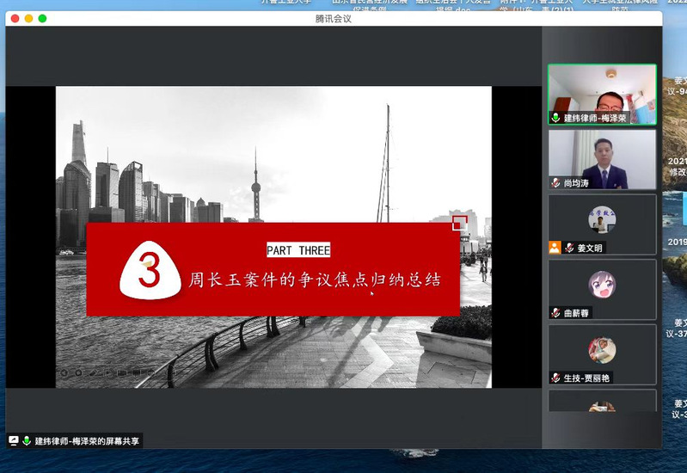Click the number 3 badge on the slide
The image size is (687, 473).
point(150,270)
